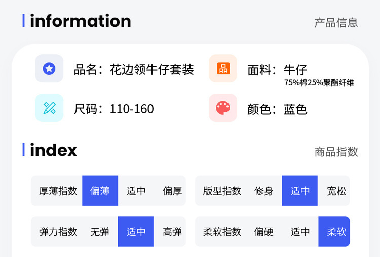Select 修身 fit option

coord(264,191)
